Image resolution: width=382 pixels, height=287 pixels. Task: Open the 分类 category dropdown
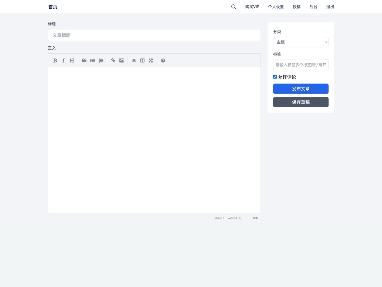pos(301,42)
